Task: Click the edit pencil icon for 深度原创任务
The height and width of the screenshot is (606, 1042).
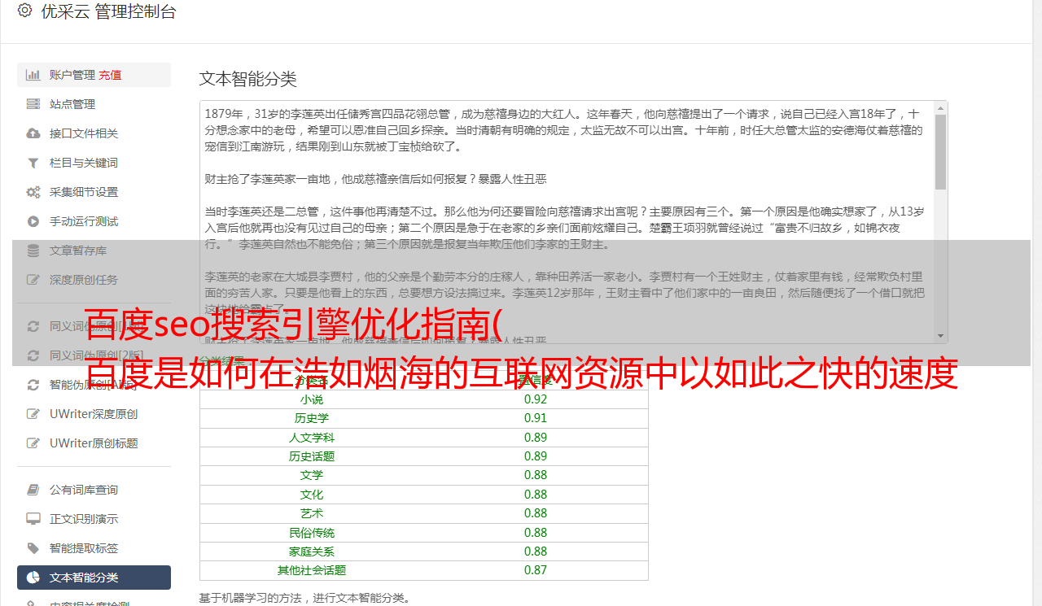Action: coord(33,280)
